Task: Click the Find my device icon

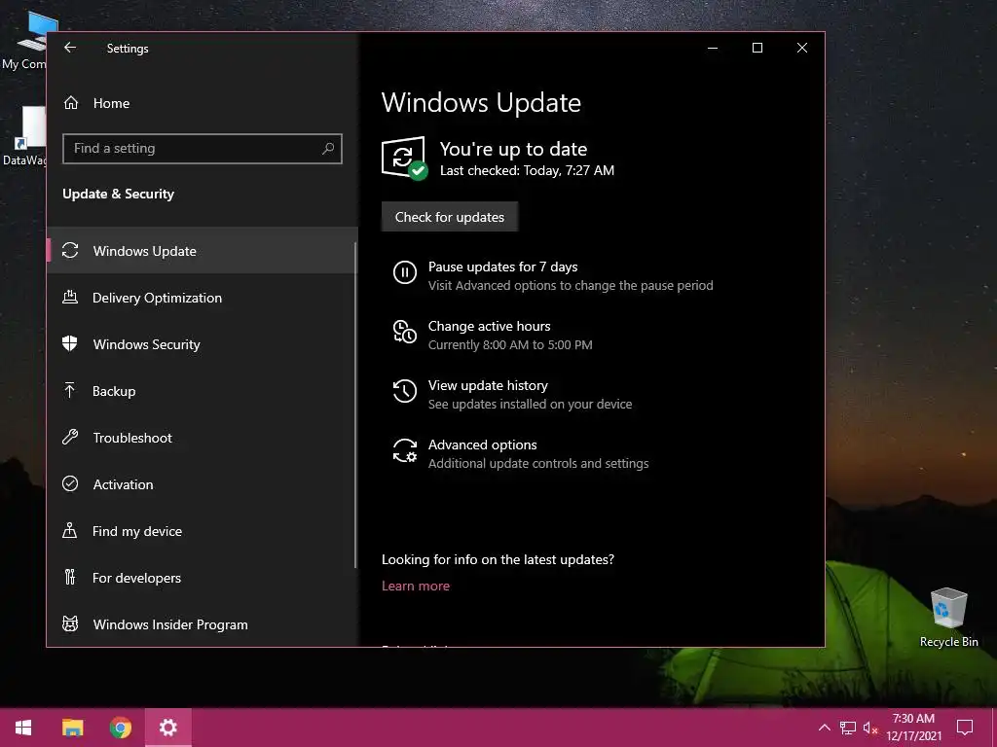Action: 70,530
